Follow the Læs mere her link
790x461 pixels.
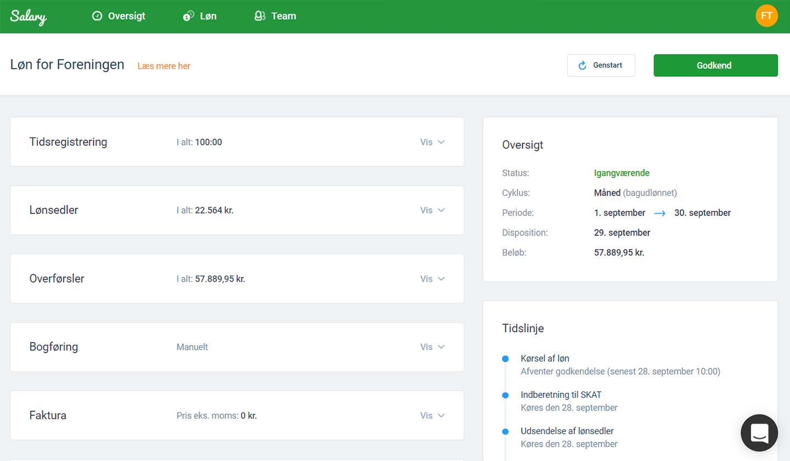(x=163, y=66)
